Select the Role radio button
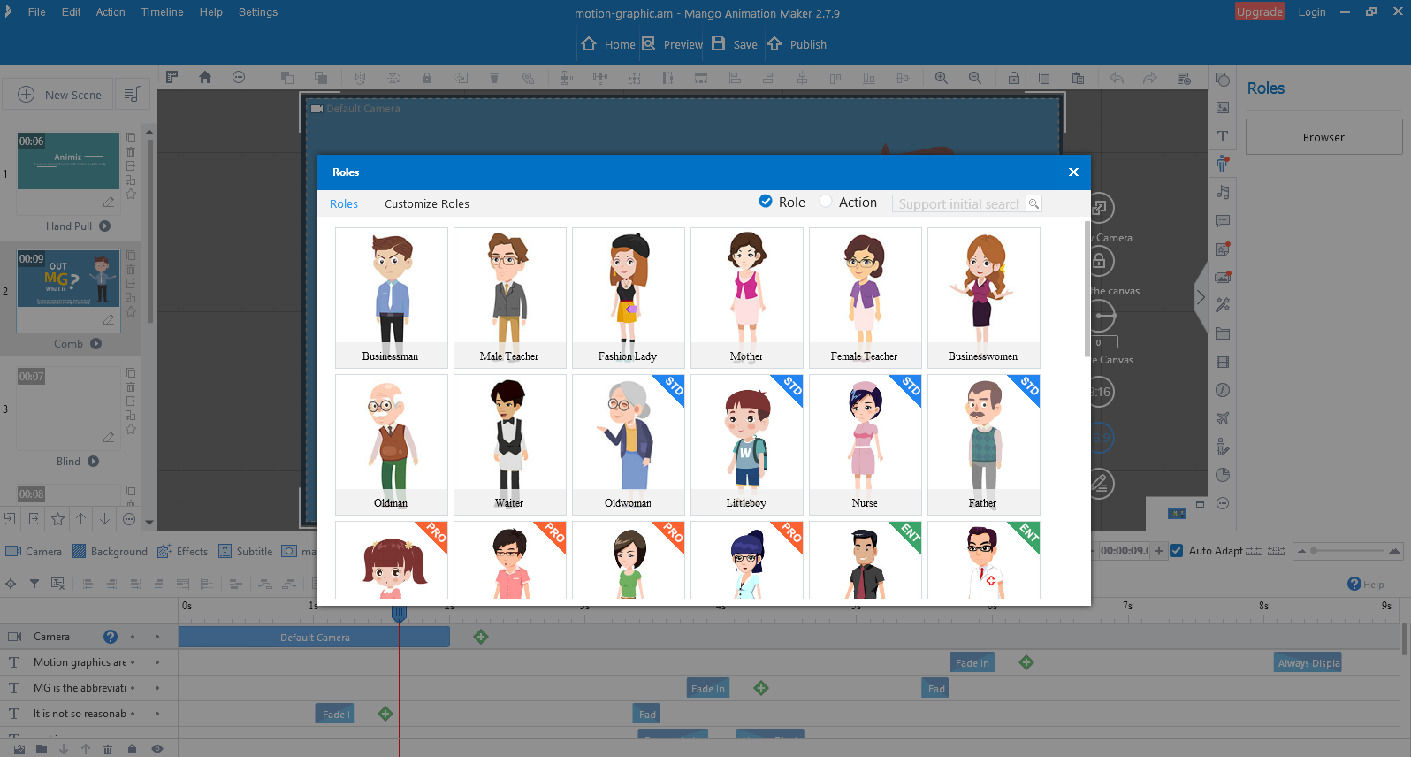This screenshot has height=757, width=1411. pyautogui.click(x=766, y=202)
